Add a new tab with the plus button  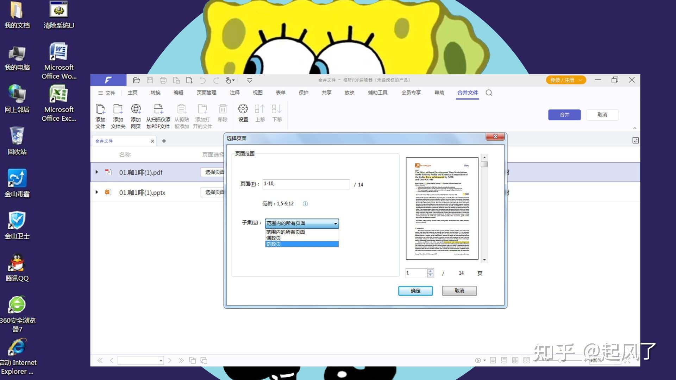164,141
